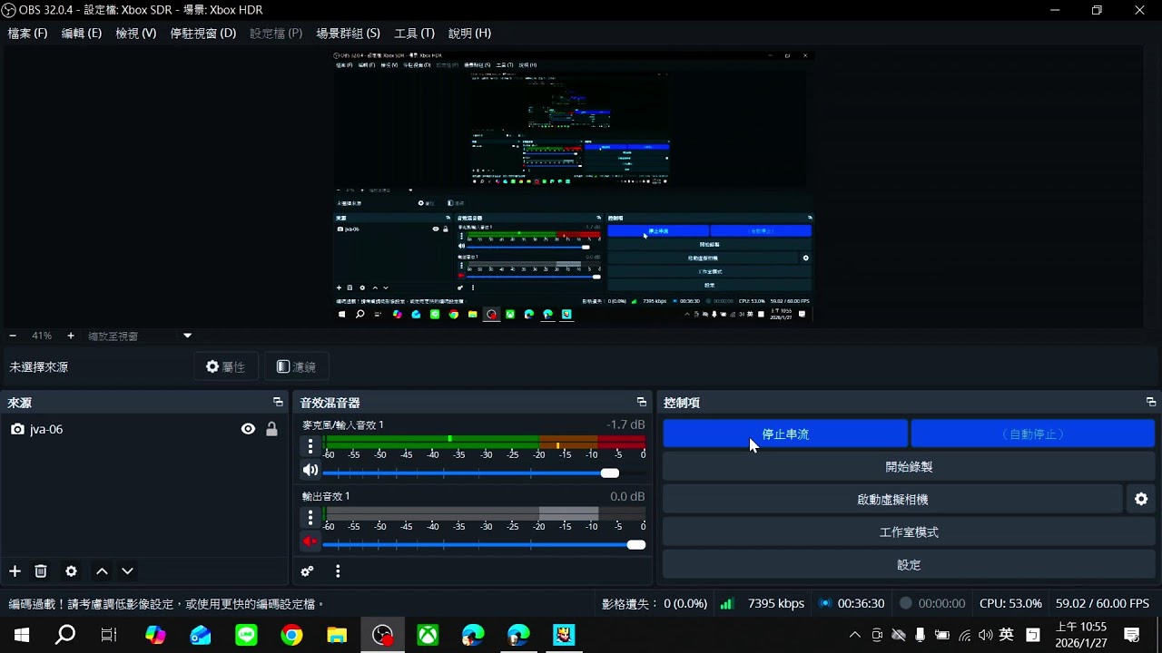1162x653 pixels.
Task: Click the 屬性 properties button
Action: tap(226, 366)
